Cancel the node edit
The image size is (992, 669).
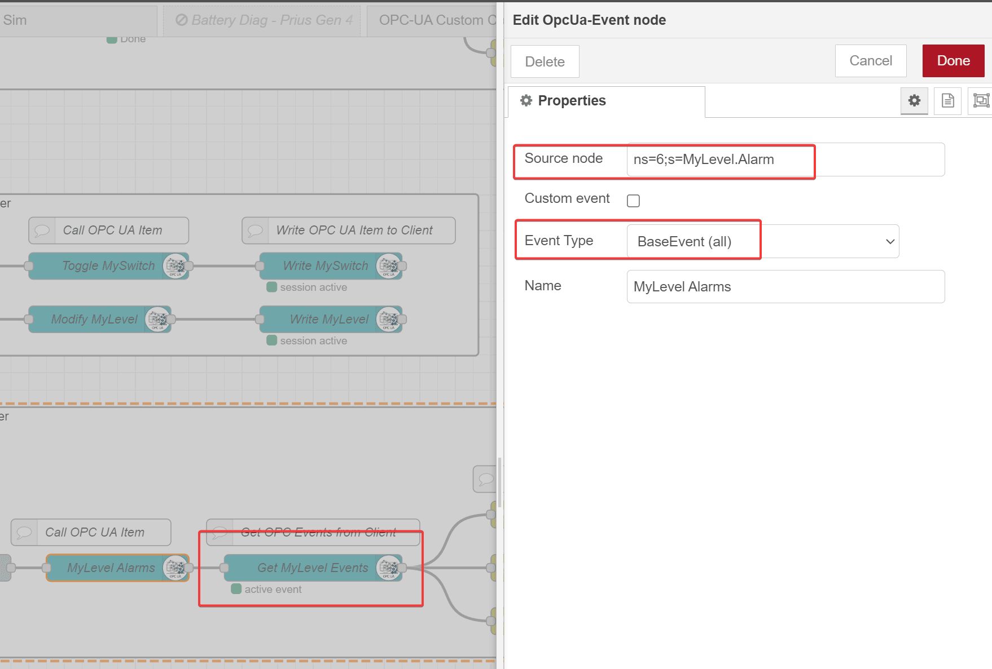click(870, 61)
